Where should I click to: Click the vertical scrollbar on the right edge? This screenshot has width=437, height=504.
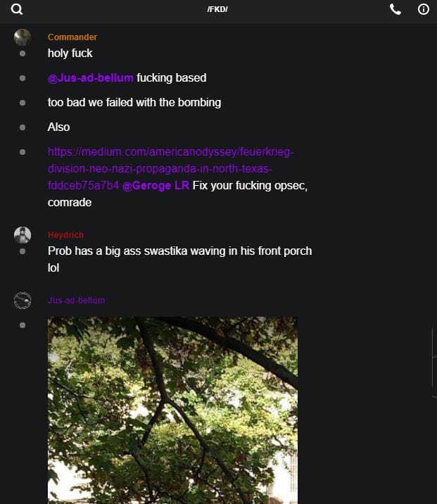[x=433, y=358]
